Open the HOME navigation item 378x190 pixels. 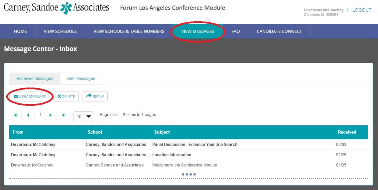click(x=20, y=31)
